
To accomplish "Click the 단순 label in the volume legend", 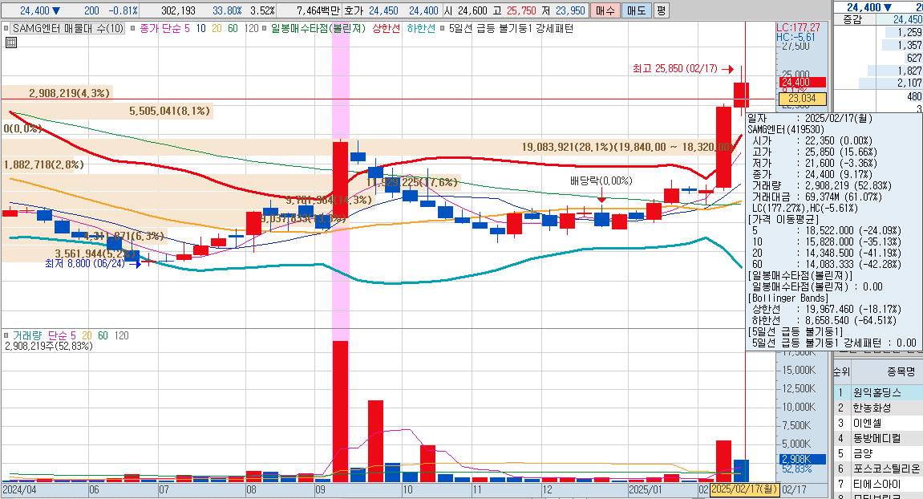I will (58, 336).
